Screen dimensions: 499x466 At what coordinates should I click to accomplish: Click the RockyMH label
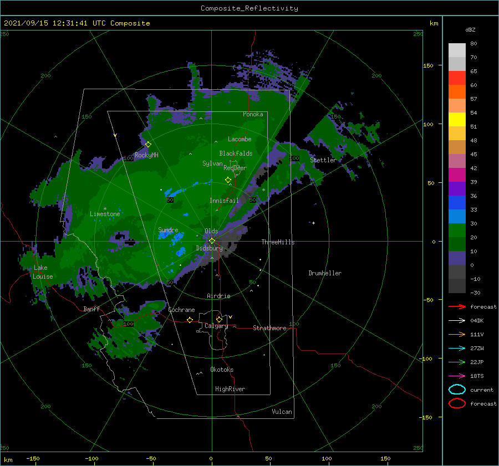[146, 155]
